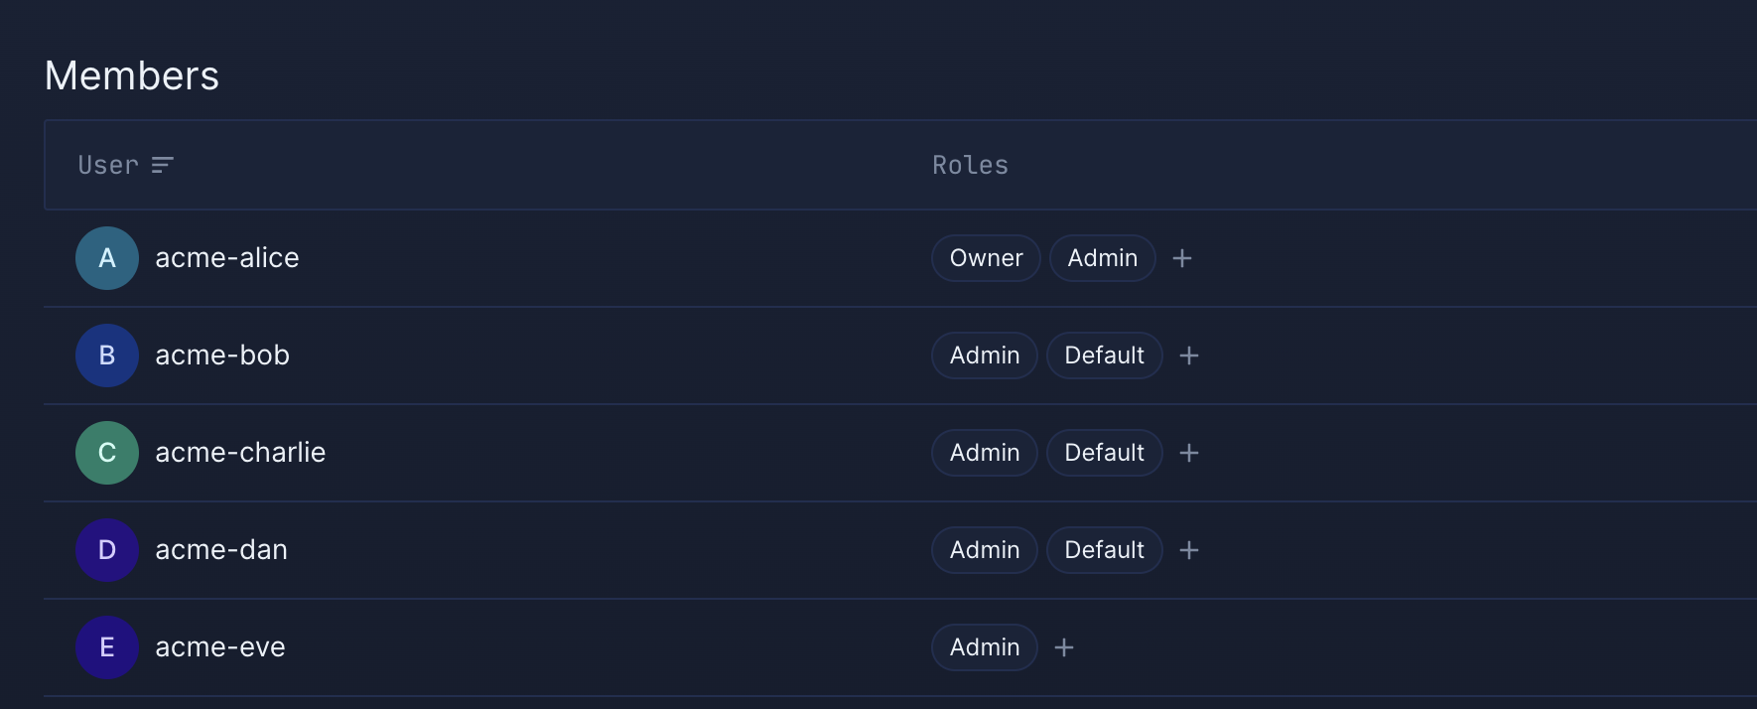Open acme-bob's member entry
Screen dimensions: 1757x709
(221, 354)
